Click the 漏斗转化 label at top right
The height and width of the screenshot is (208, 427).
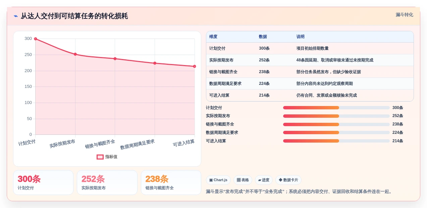click(x=404, y=15)
